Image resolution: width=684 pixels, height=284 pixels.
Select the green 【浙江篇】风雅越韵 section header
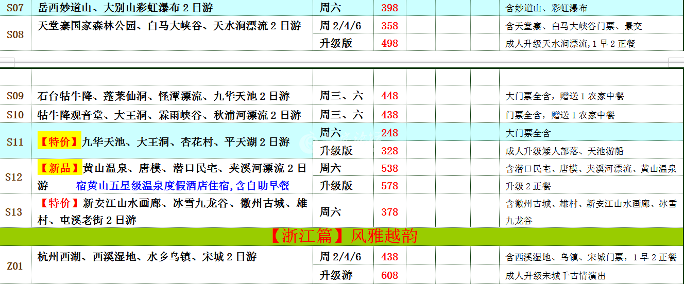342,236
